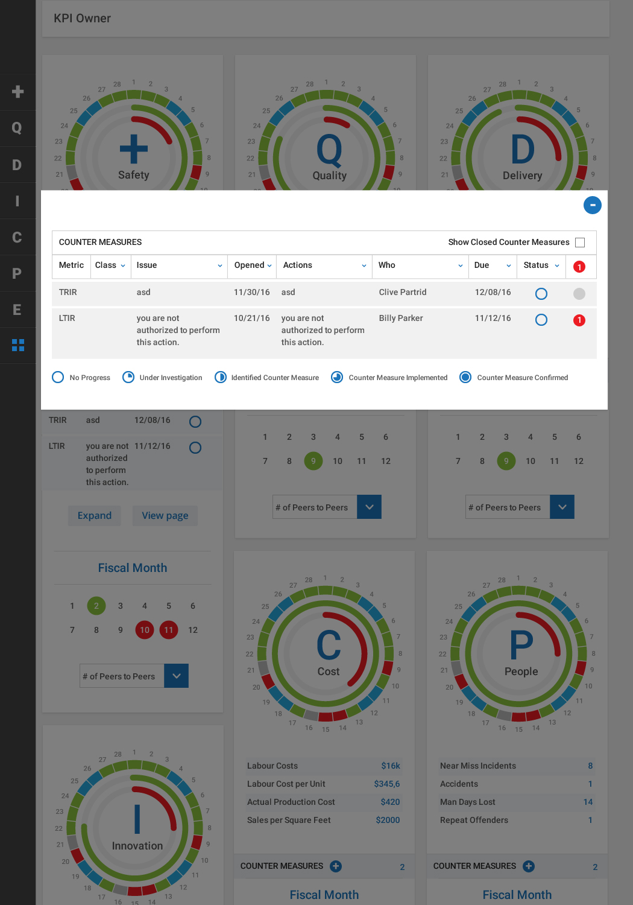Image resolution: width=633 pixels, height=905 pixels.
Task: Collapse counter measures popup with minus button
Action: [x=593, y=205]
